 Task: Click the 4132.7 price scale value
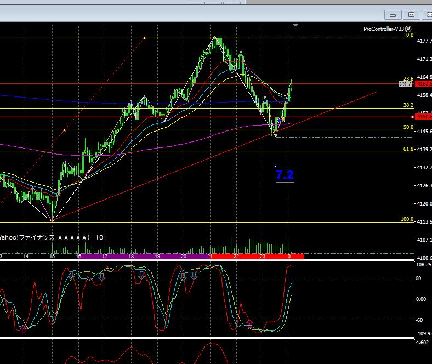pyautogui.click(x=424, y=168)
